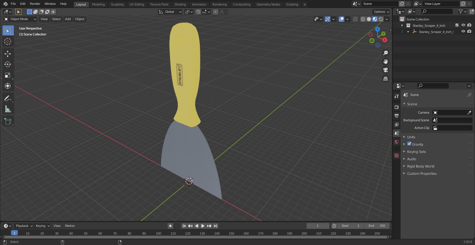Toggle snapping magnet in header
The image size is (475, 245).
click(198, 12)
